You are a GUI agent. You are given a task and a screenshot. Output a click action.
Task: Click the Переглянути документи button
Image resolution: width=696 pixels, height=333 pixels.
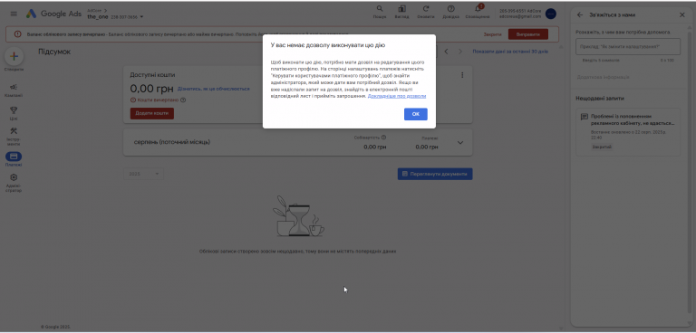(435, 174)
